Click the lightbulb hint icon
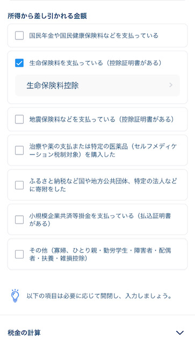Screen dimensions: 195x344 (15, 296)
